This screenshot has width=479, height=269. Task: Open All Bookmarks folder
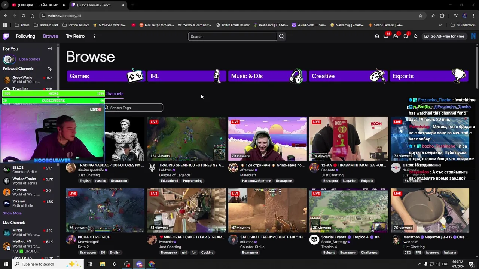click(x=463, y=25)
